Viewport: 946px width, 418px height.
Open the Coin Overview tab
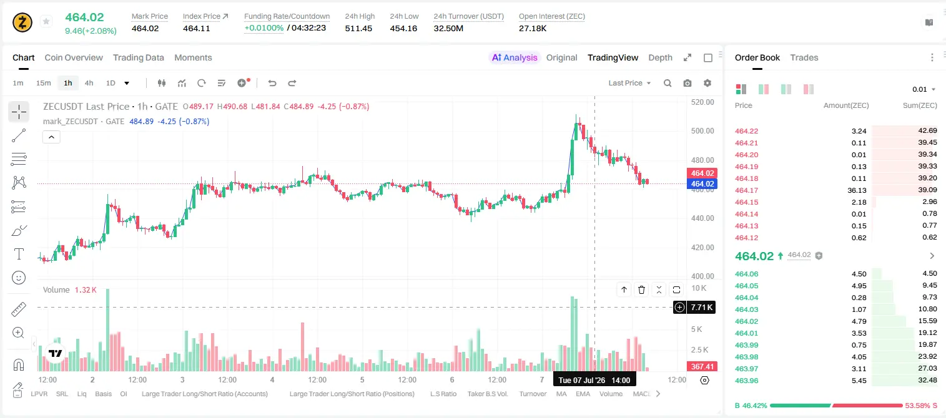(74, 57)
